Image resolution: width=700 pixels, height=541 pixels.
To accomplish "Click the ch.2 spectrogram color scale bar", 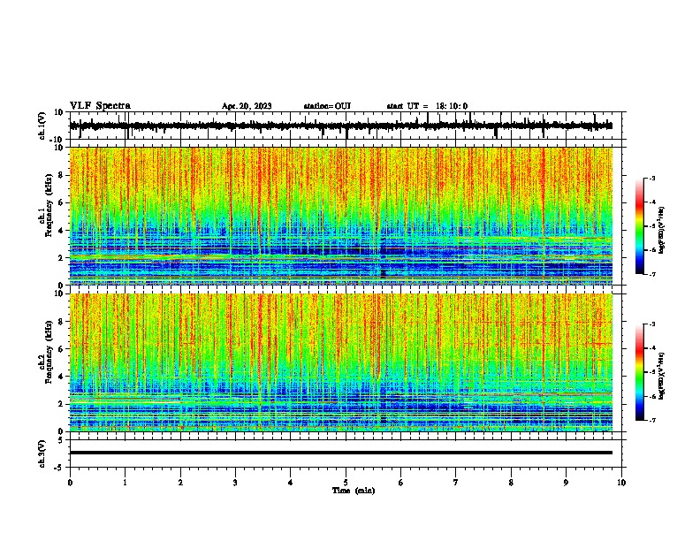I will [639, 372].
